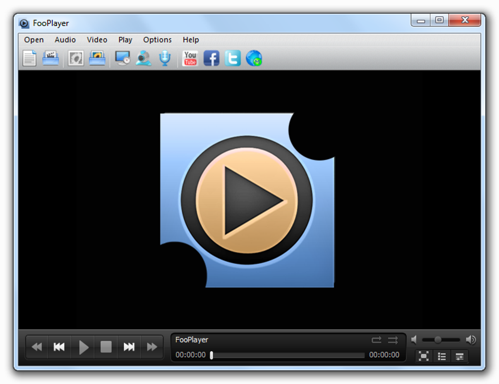
Task: Enter fullscreen mode
Action: (x=424, y=356)
